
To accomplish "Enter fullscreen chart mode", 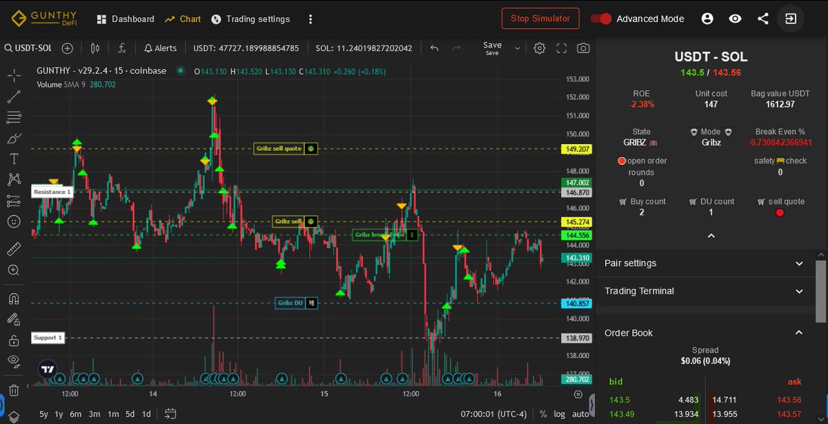I will pyautogui.click(x=562, y=48).
